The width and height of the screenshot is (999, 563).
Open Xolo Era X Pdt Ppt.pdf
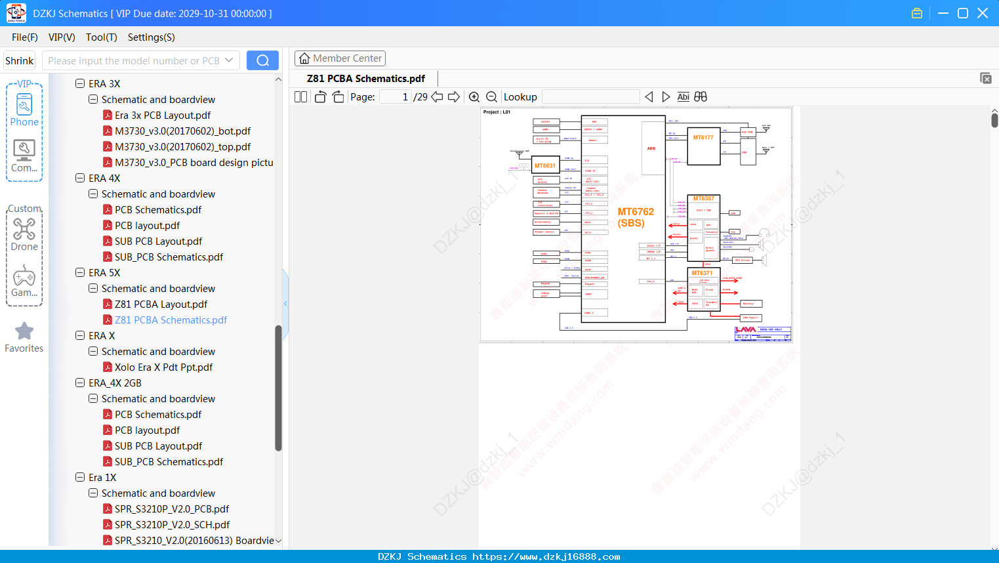point(163,367)
